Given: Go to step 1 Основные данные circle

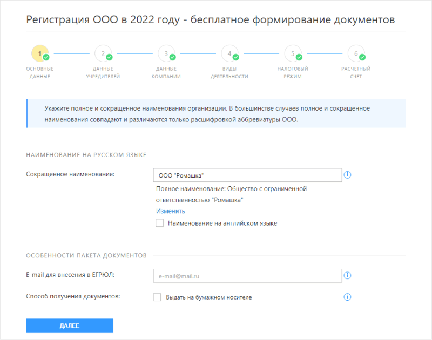Looking at the screenshot, I should 39,53.
